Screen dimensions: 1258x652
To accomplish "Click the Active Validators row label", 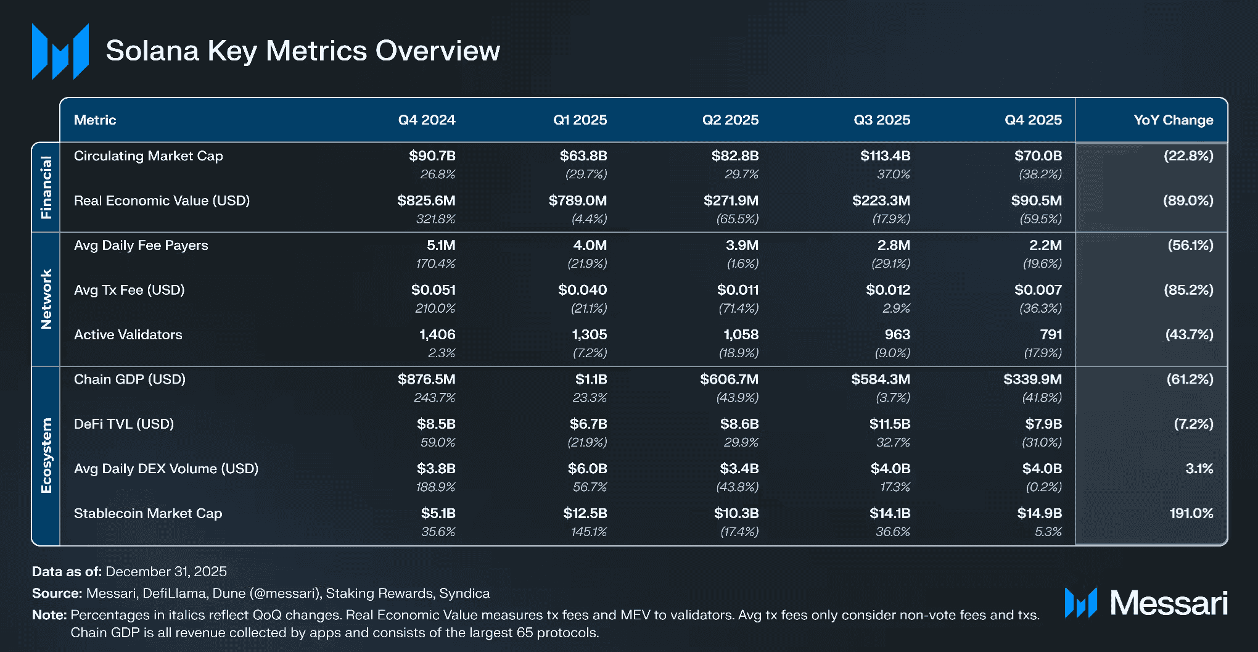I will click(x=128, y=335).
